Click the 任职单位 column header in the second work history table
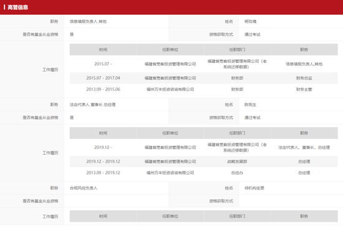343x232 pixels. pyautogui.click(x=170, y=133)
